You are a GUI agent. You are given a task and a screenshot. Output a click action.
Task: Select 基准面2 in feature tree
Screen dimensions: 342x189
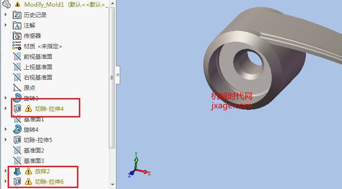tap(34, 150)
